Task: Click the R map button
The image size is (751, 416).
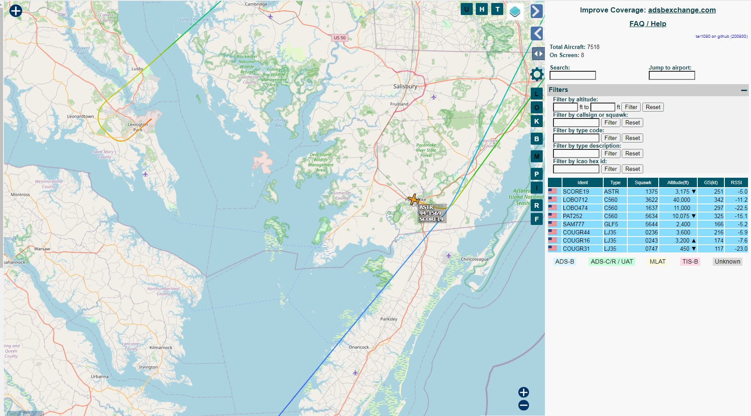Action: pos(537,205)
